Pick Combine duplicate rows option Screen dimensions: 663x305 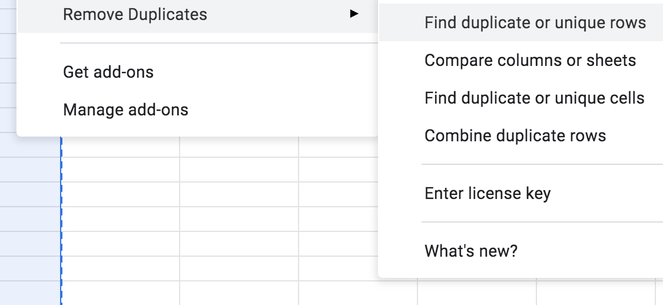click(515, 136)
